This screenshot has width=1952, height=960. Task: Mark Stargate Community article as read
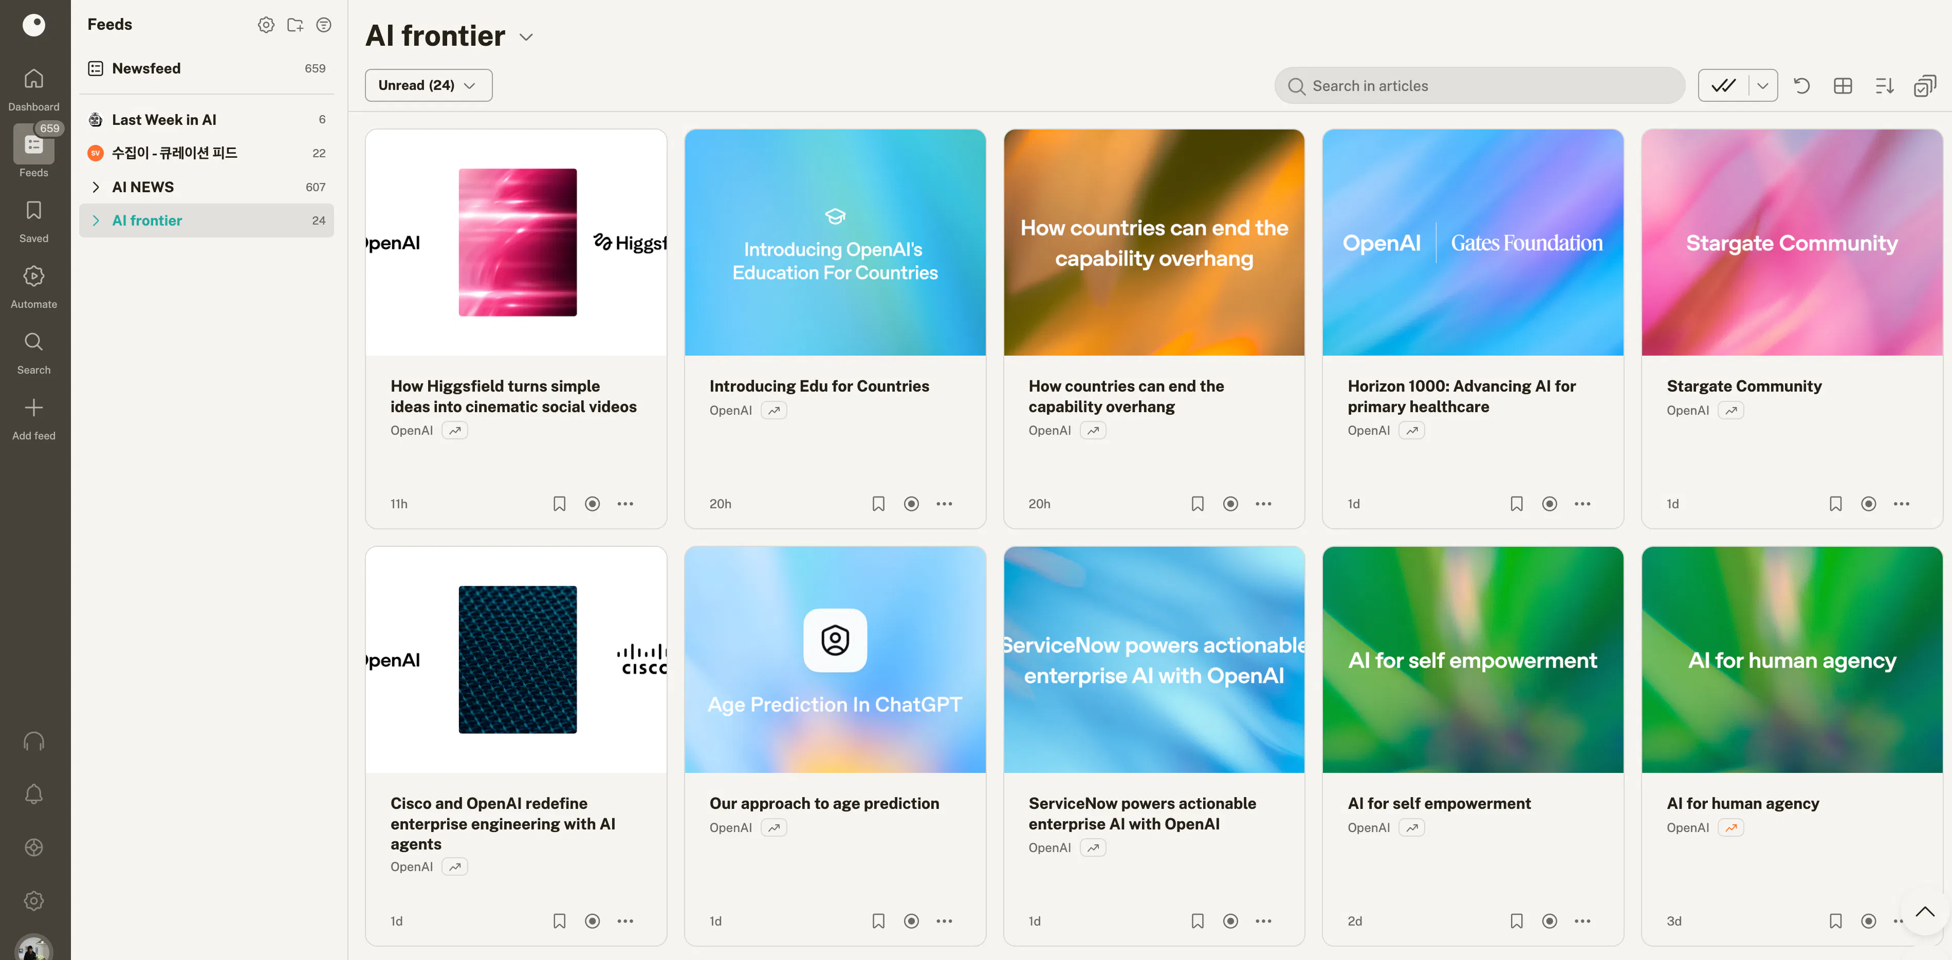1869,504
